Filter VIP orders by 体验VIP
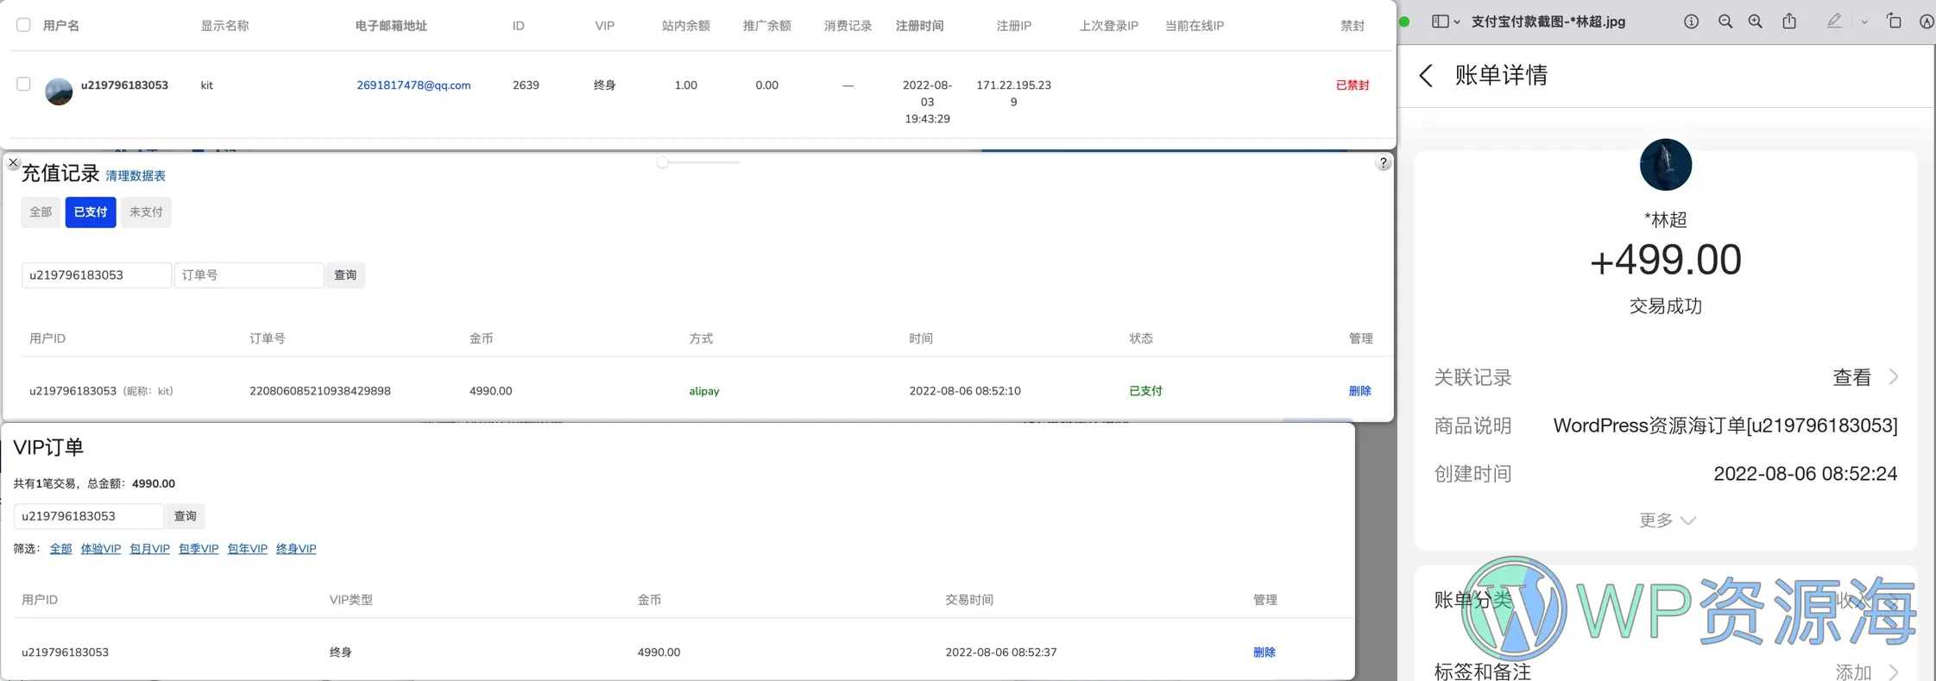Screen dimensions: 1936x681 click(101, 549)
